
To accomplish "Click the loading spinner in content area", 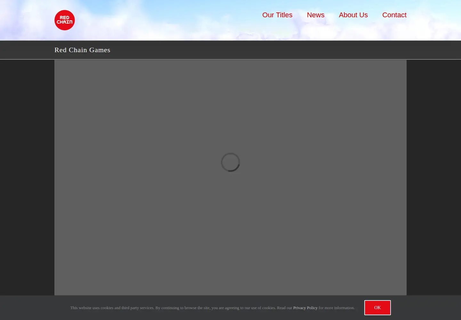I will 230,162.
